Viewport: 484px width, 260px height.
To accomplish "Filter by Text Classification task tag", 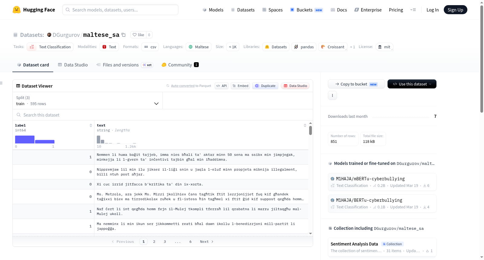I will (50, 47).
